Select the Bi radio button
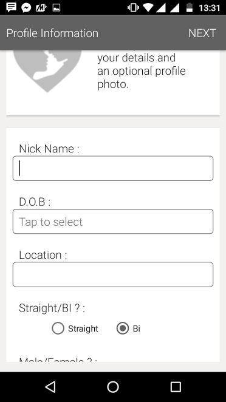Image resolution: width=226 pixels, height=402 pixels. 123,329
